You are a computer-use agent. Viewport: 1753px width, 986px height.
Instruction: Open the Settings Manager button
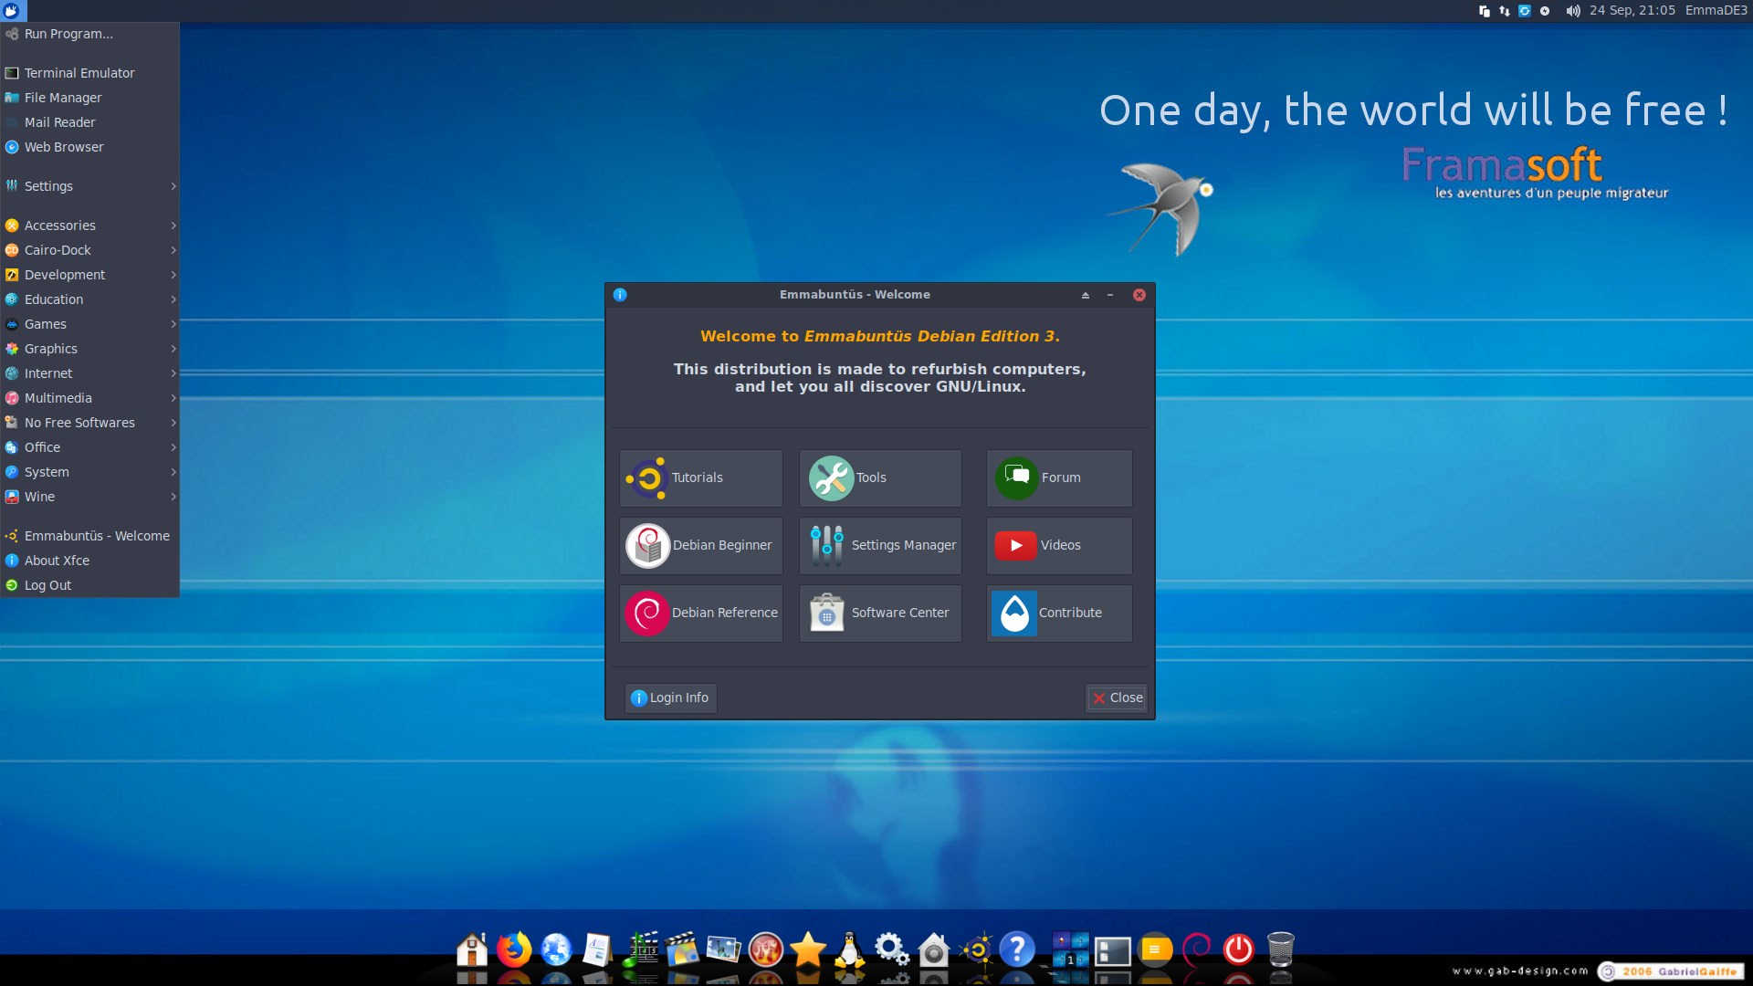pos(880,545)
